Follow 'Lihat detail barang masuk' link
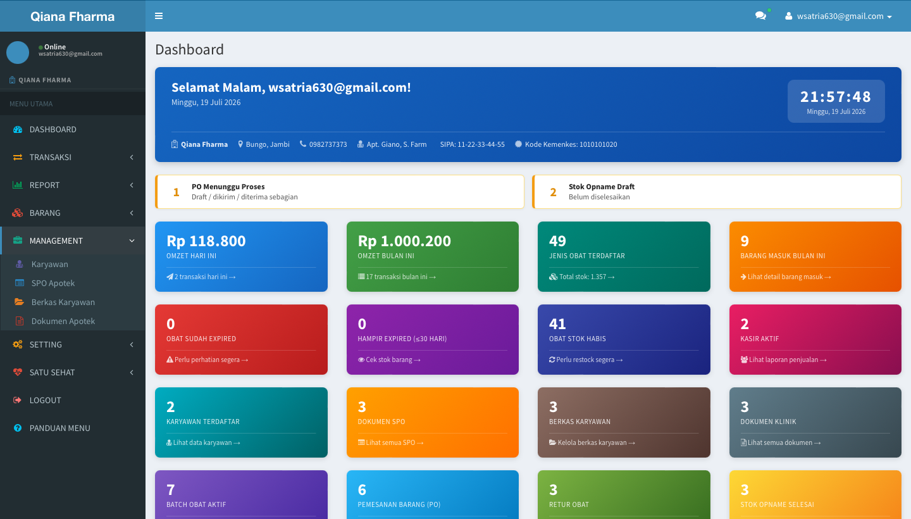This screenshot has height=519, width=911. point(786,277)
